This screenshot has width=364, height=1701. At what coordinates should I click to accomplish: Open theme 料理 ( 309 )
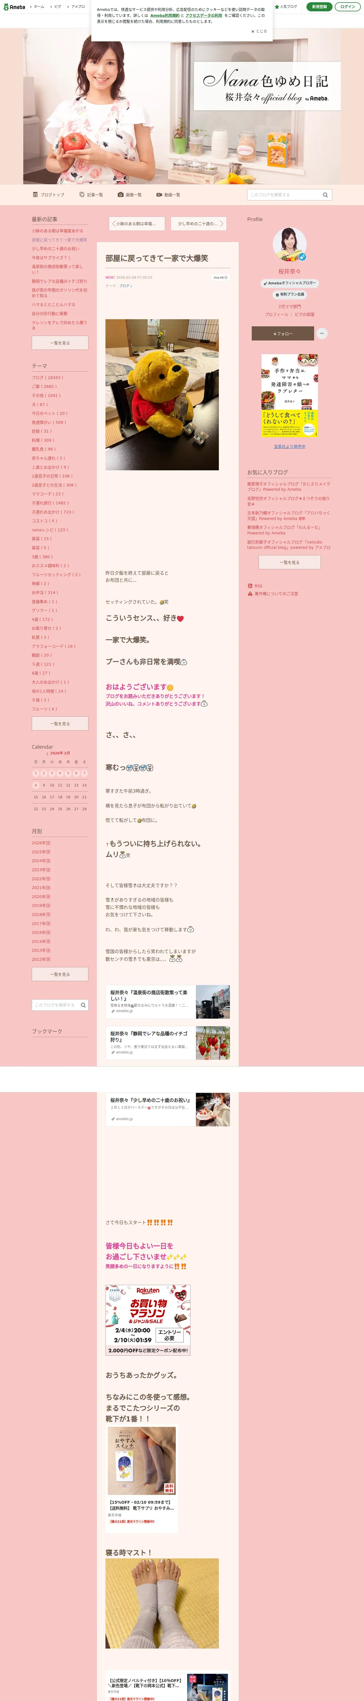(43, 441)
